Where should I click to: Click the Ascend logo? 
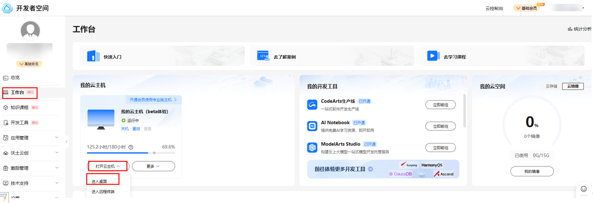tap(444, 174)
